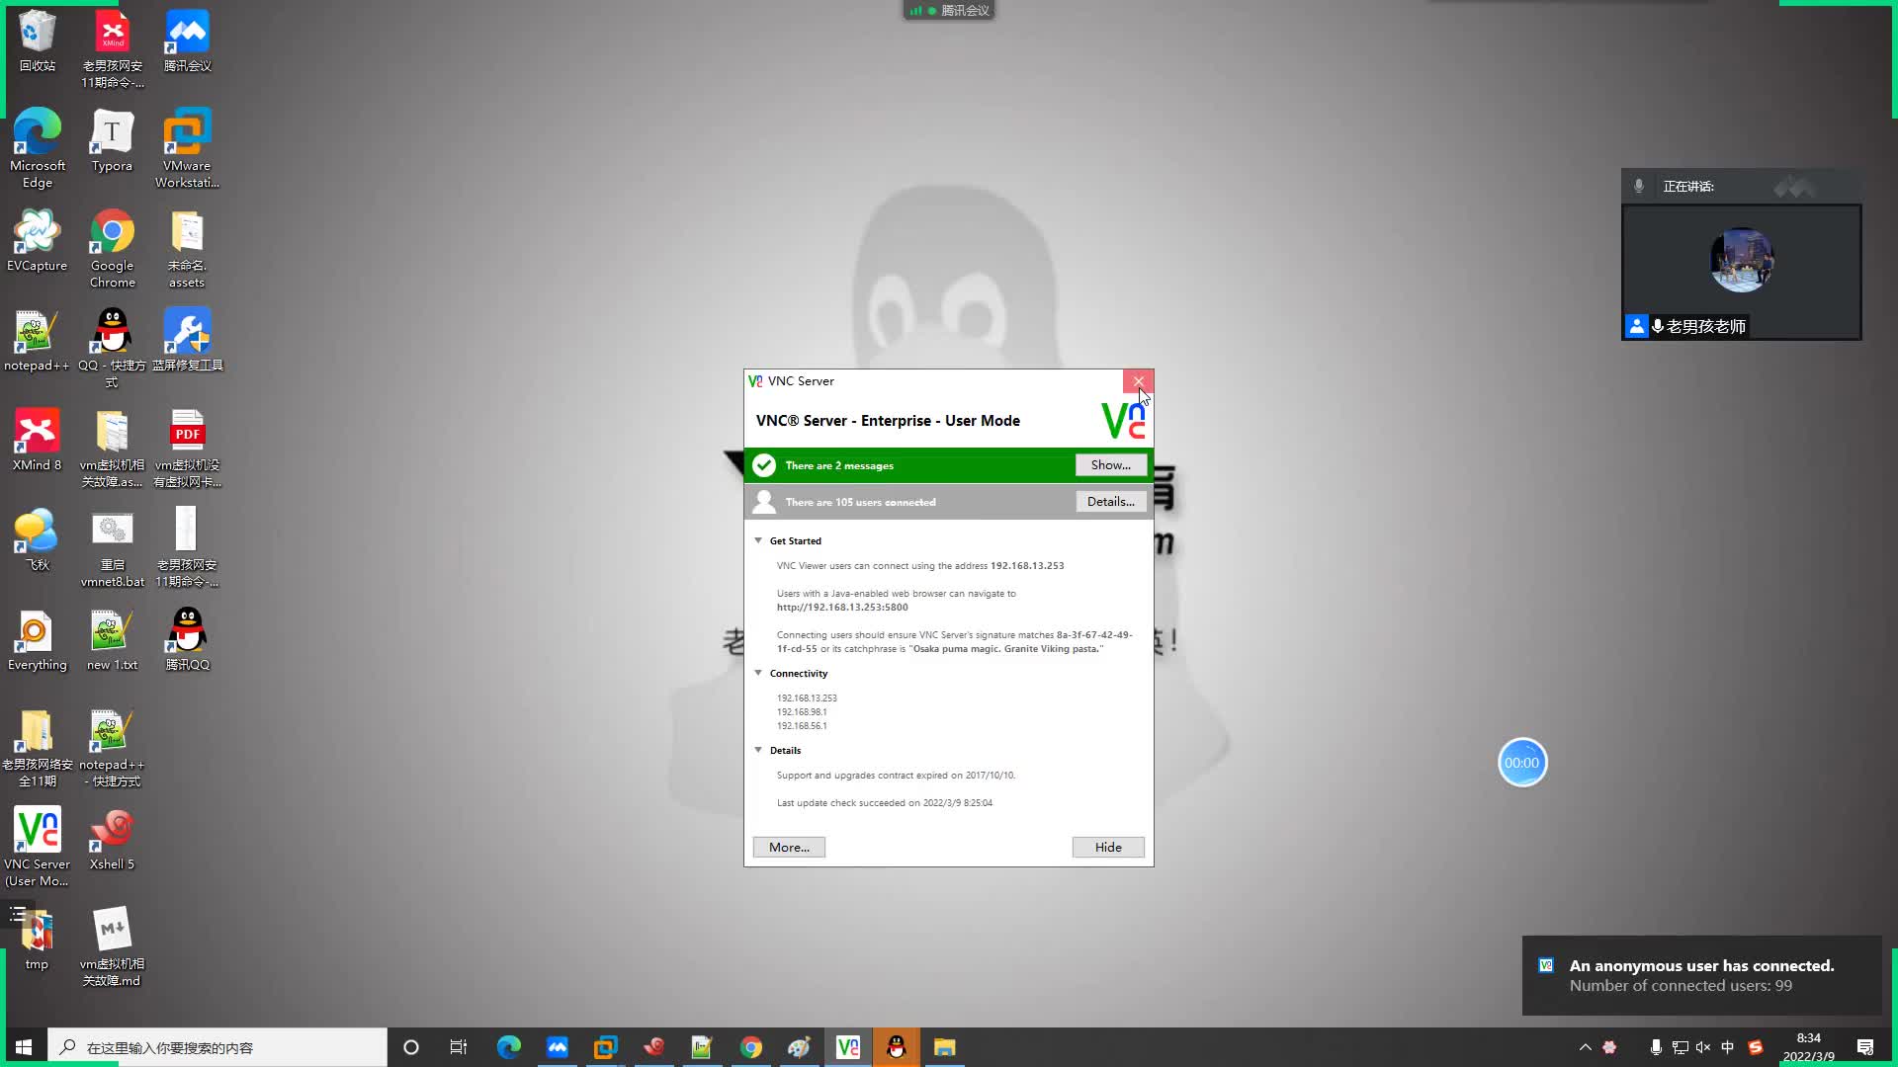Open Tencent Meeting from the taskbar
1898x1067 pixels.
[557, 1047]
